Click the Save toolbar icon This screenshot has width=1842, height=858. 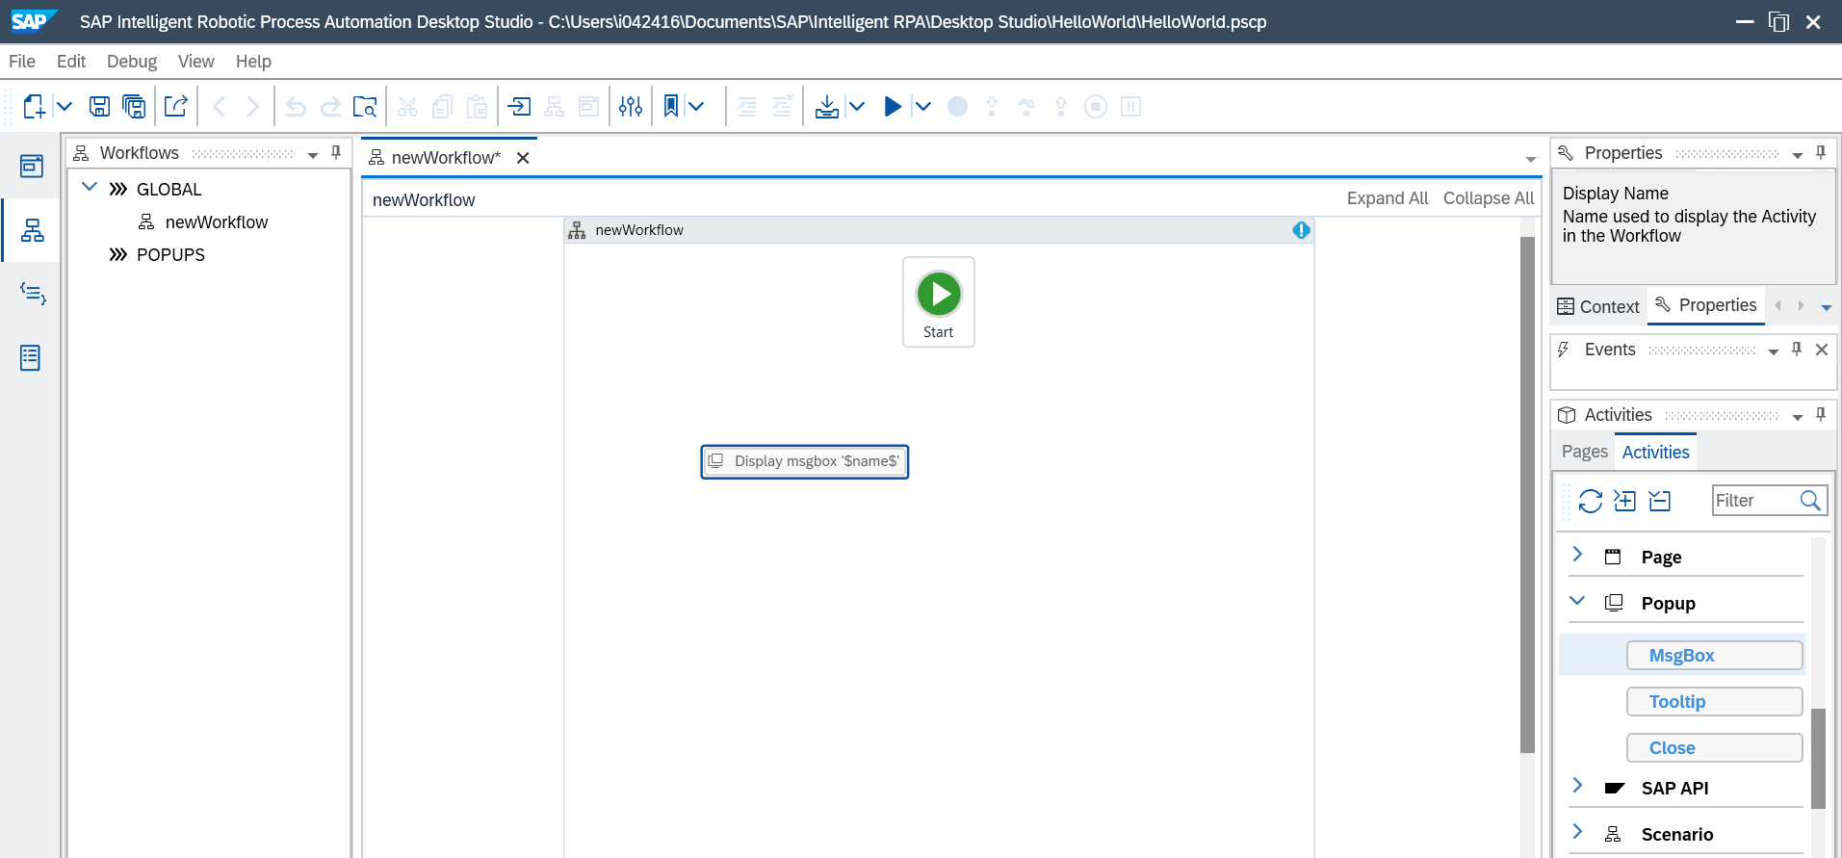[99, 106]
